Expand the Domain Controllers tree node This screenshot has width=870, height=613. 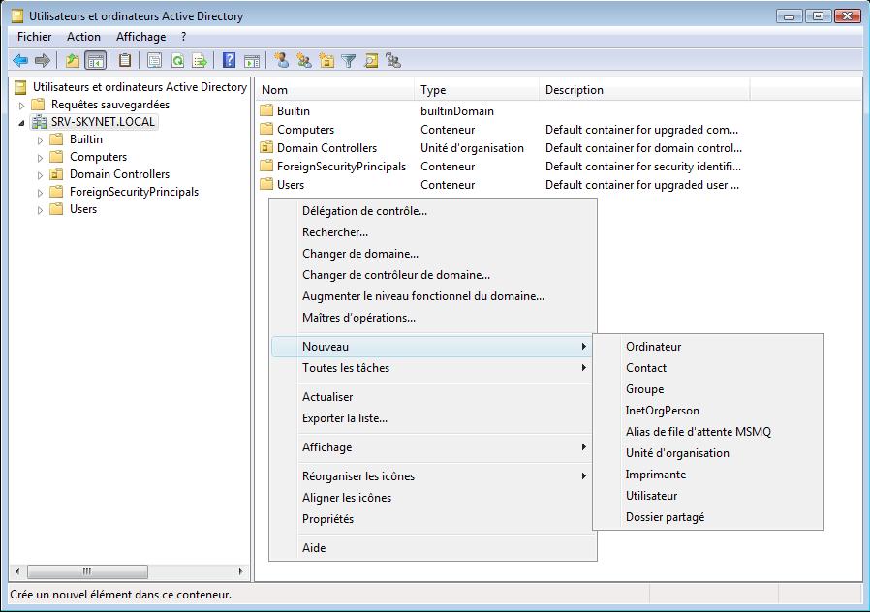41,174
